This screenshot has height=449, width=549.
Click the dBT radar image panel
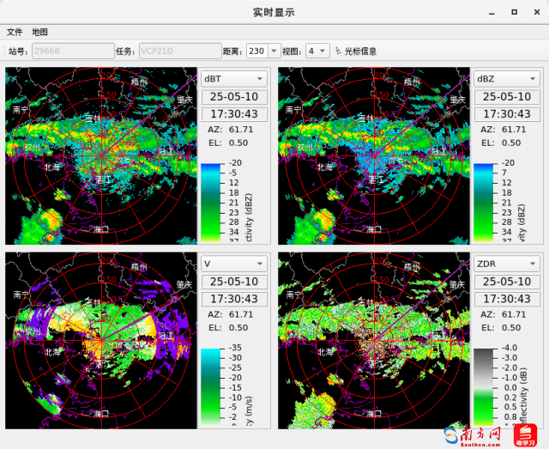[x=101, y=156]
